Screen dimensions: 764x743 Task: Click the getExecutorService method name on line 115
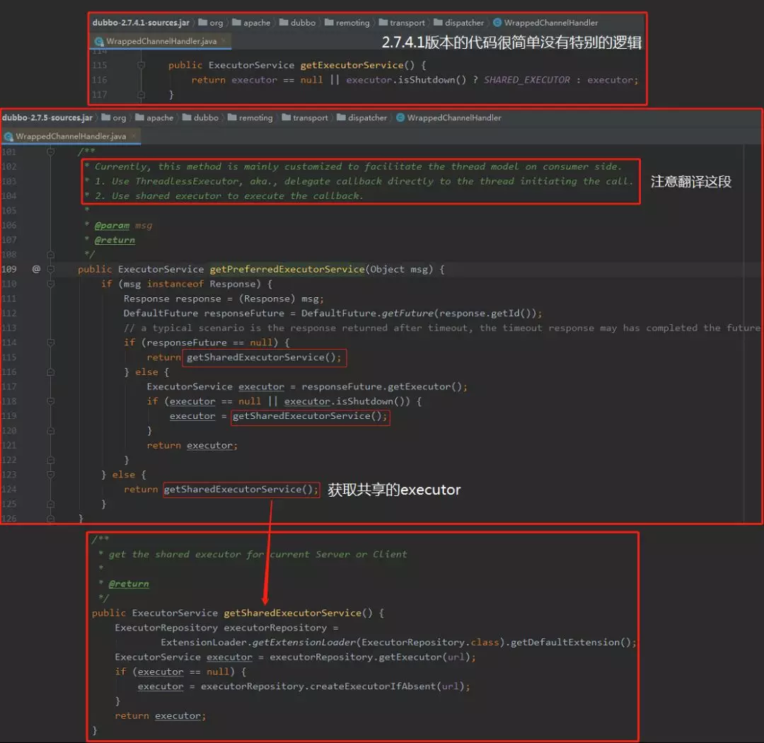352,65
